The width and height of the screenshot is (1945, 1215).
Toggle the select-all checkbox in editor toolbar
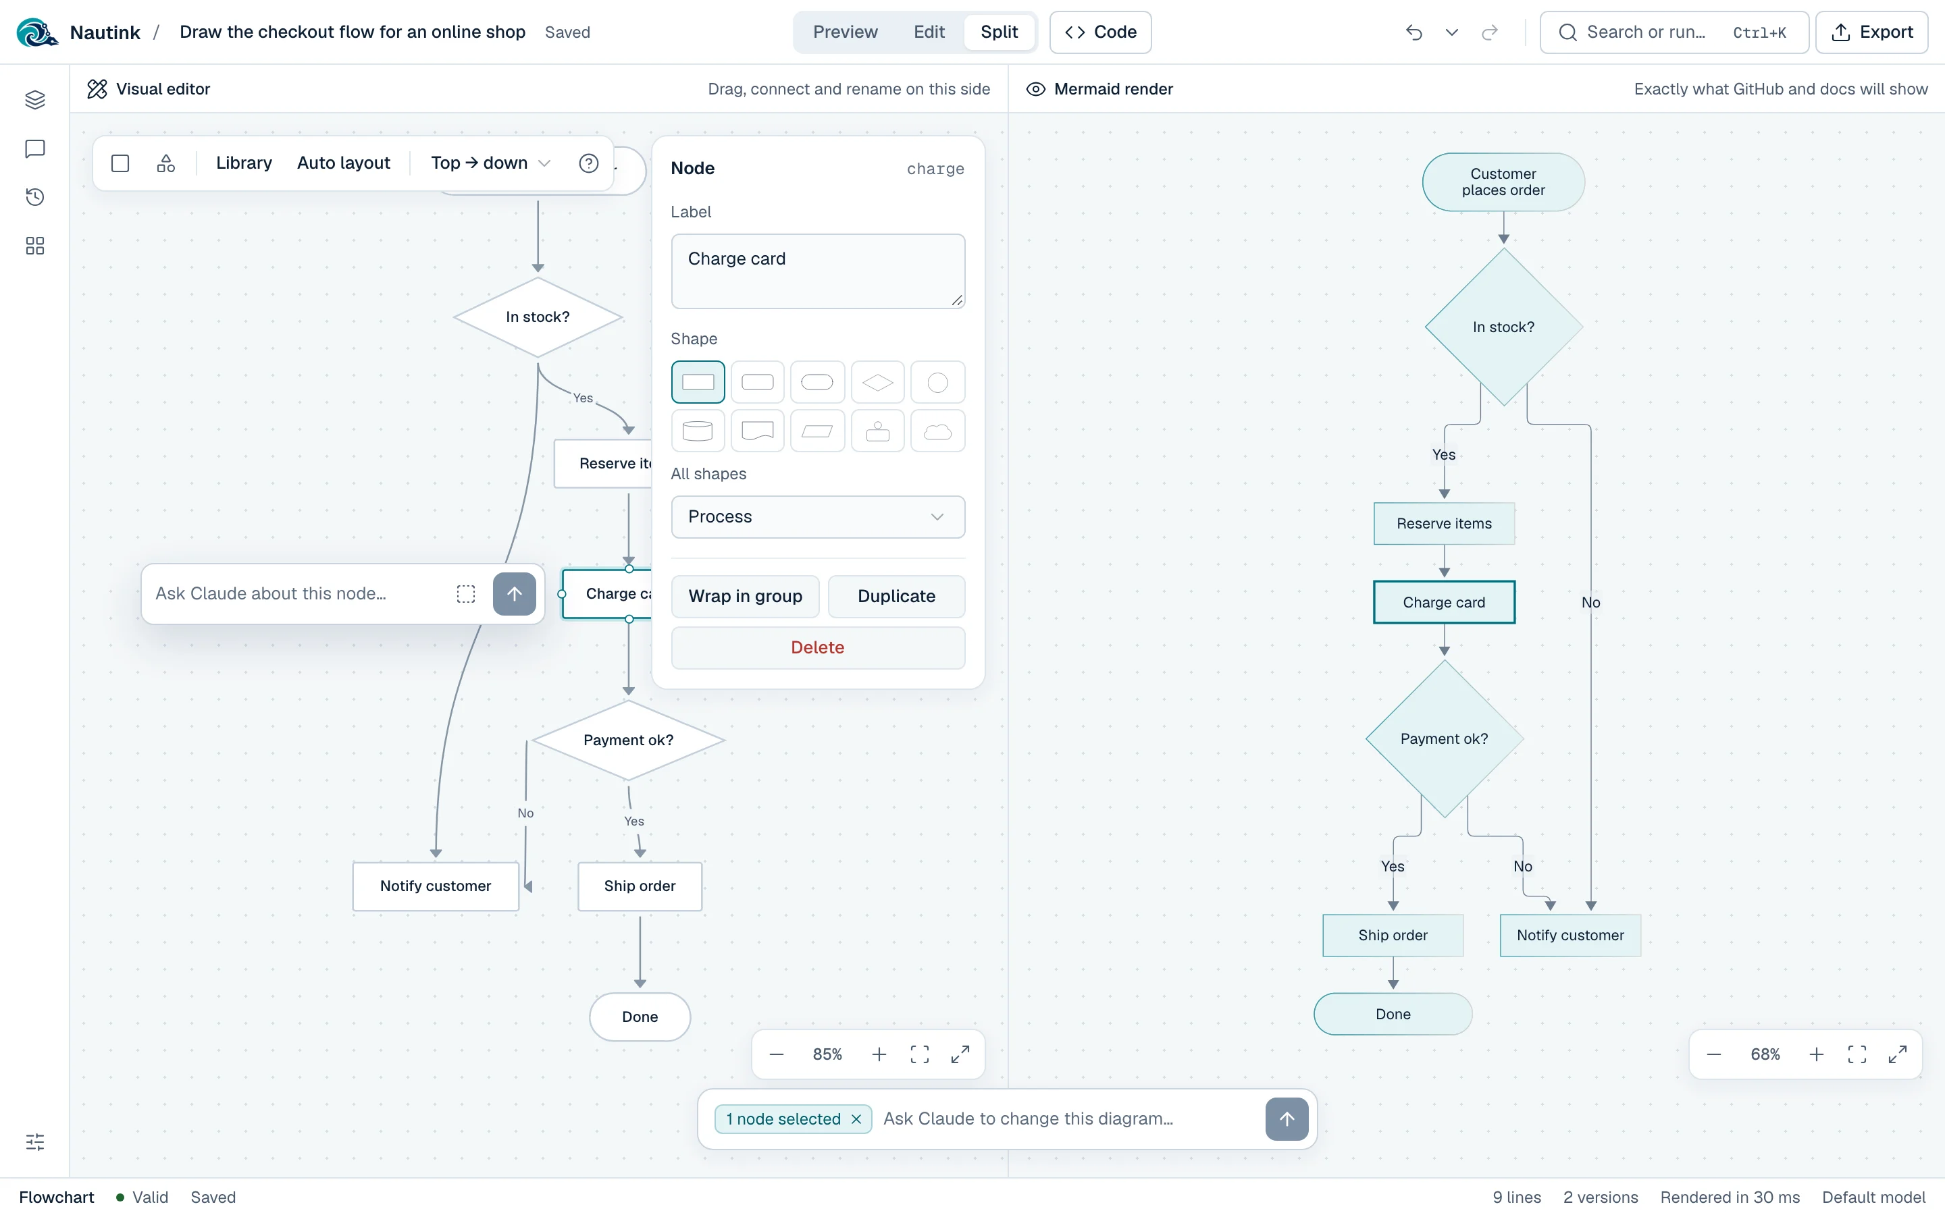tap(120, 163)
